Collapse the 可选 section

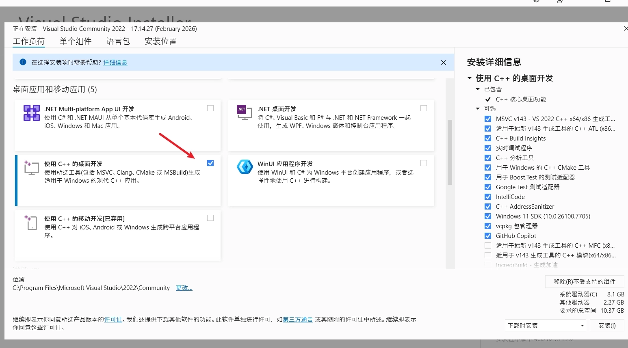click(x=478, y=108)
